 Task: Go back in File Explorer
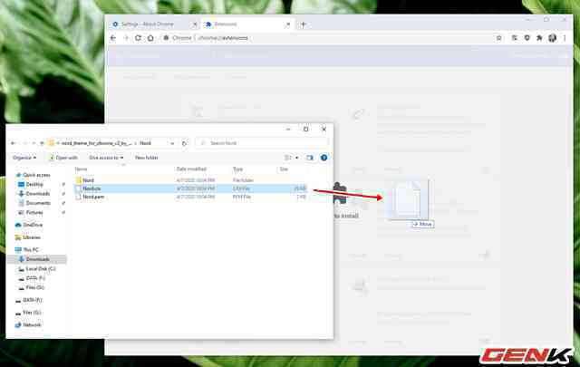click(x=14, y=143)
